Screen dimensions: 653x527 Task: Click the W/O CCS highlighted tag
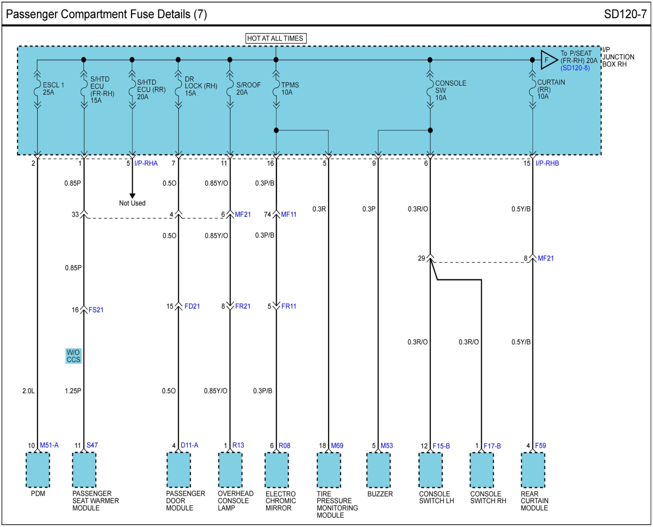click(73, 356)
